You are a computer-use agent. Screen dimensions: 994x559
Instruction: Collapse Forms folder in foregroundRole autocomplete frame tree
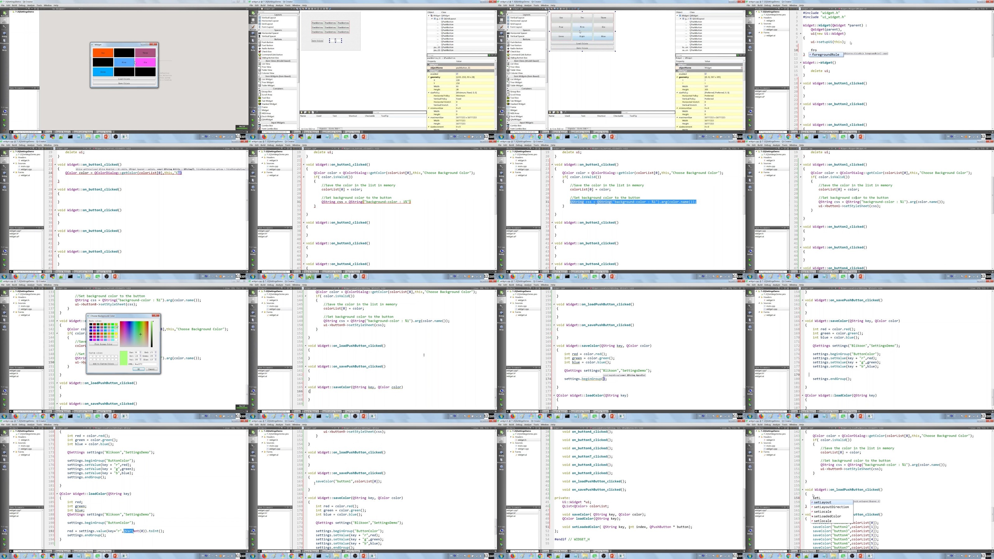click(x=760, y=32)
